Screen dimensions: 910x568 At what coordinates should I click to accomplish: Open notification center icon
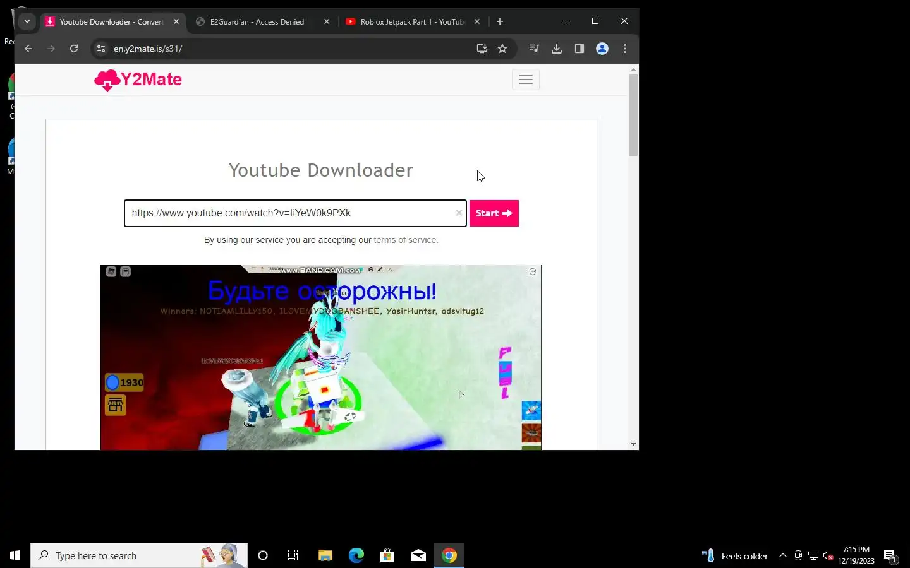890,556
